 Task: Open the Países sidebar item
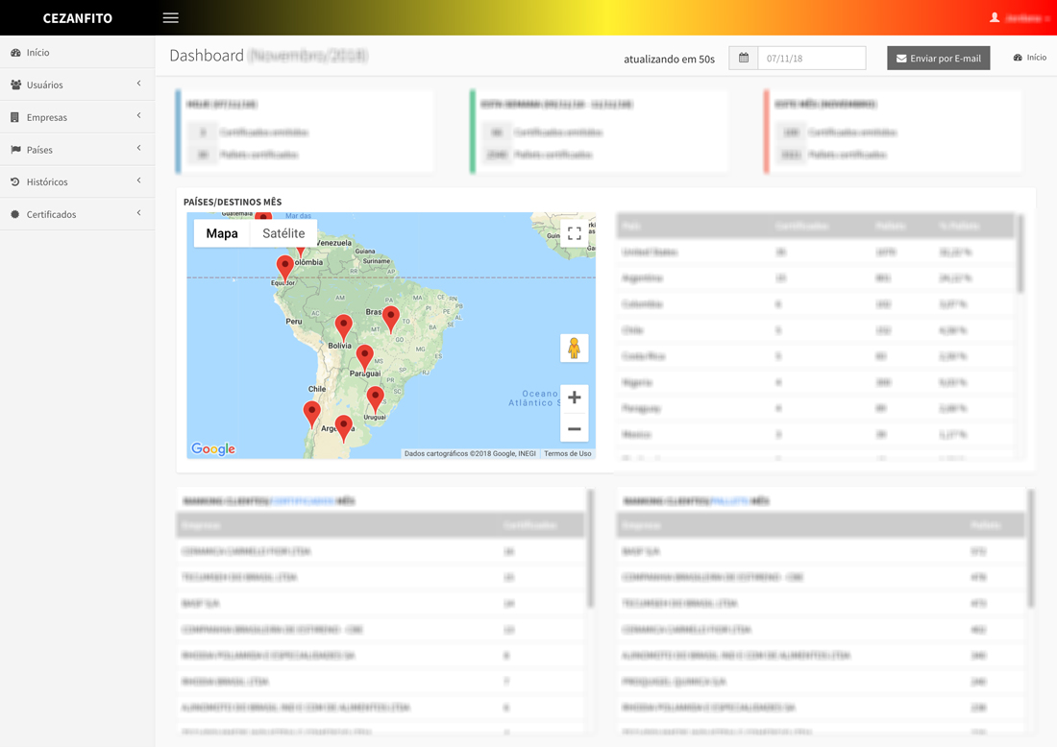[x=78, y=149]
